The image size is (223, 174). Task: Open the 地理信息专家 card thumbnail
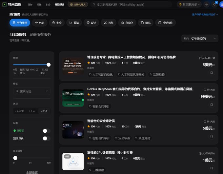pyautogui.click(x=73, y=66)
